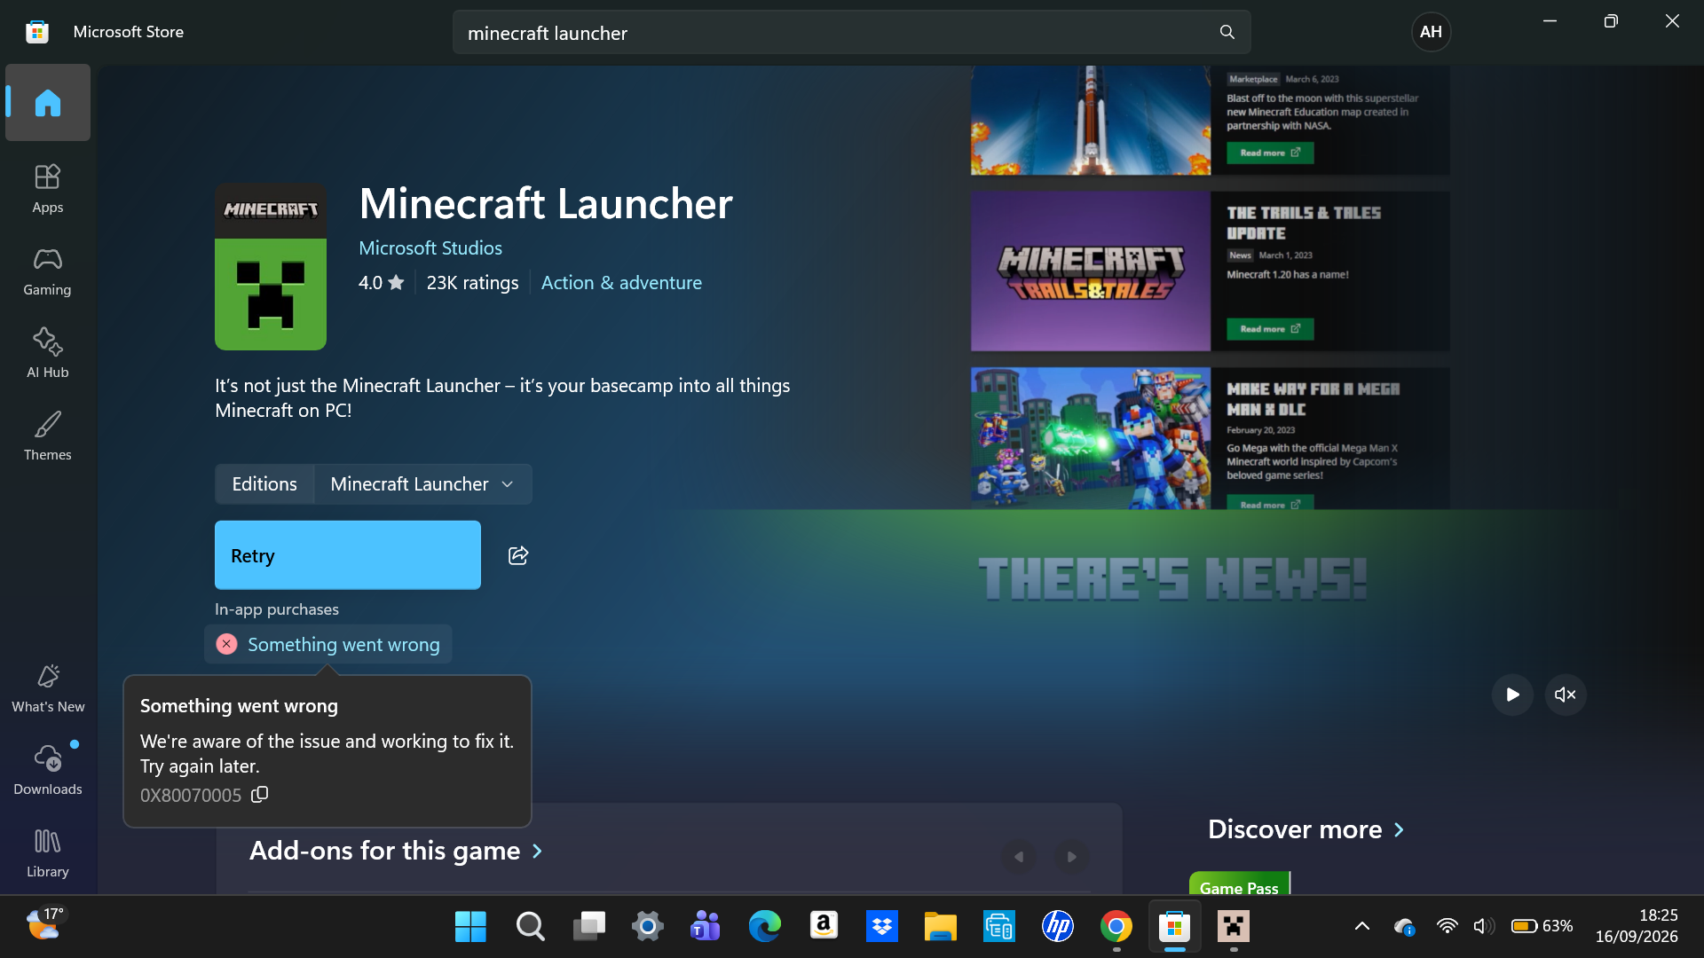Click the Something went wrong error link
1704x958 pixels.
pos(343,645)
